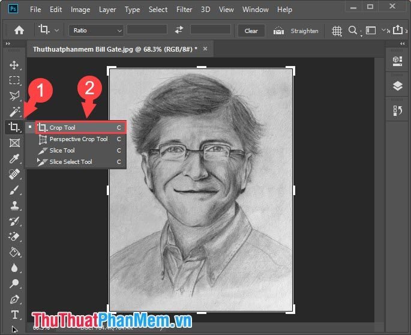This screenshot has height=335, width=411.
Task: Open the 3D panel icon
Action: pos(397,61)
